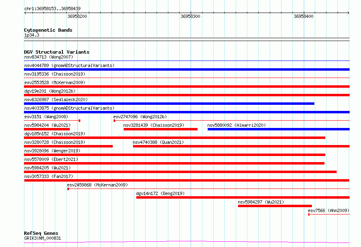361x247 pixels.
Task: Select nsv5880092 (Almarri2020) label
Action: click(x=236, y=125)
